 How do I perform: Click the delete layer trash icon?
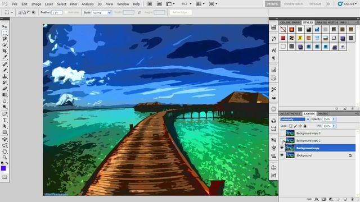coord(352,200)
